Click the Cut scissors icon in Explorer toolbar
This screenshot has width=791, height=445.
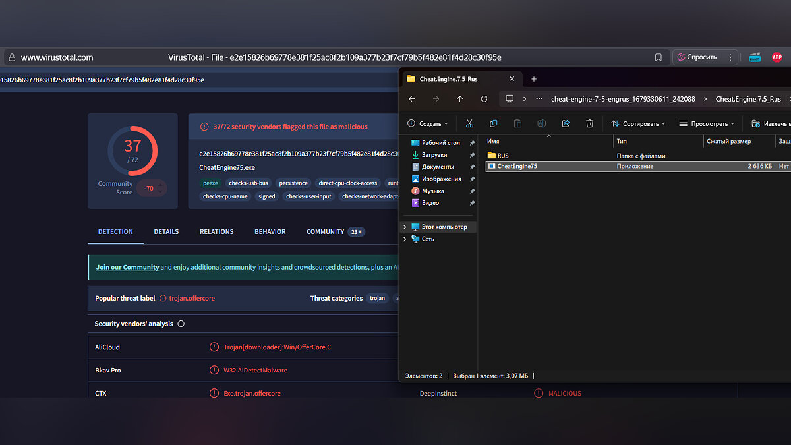point(469,123)
